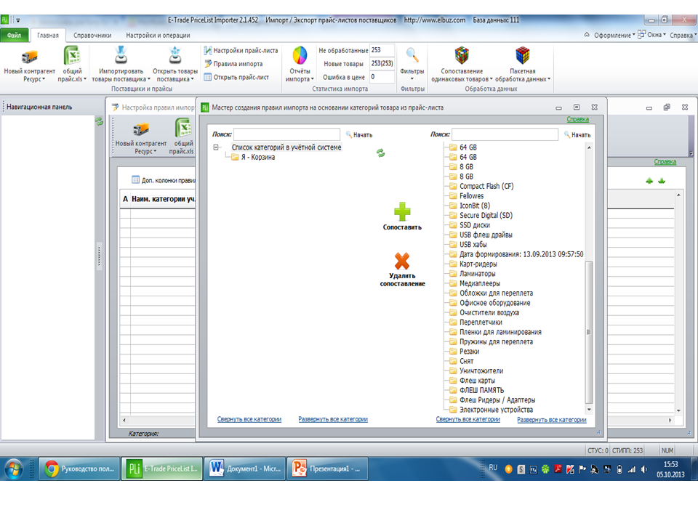The image size is (698, 523).
Task: Click the red X Удалить сопоставление icon
Action: click(402, 261)
